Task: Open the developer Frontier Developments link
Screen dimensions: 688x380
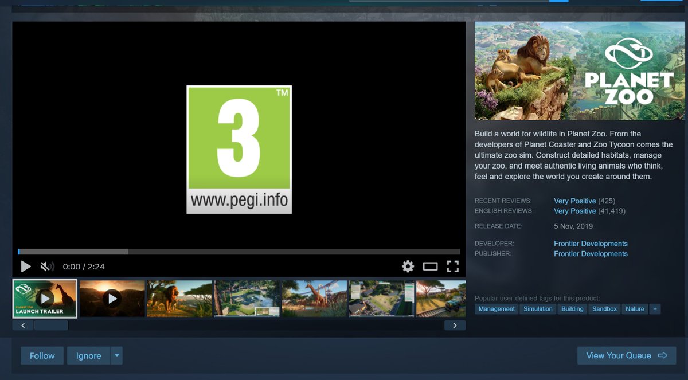Action: point(591,244)
